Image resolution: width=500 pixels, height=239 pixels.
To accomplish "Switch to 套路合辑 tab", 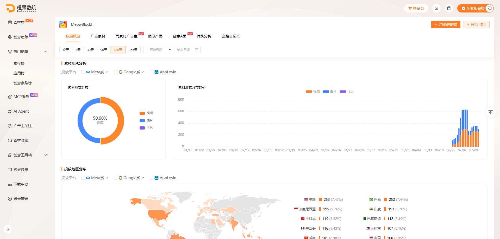I will coord(229,36).
